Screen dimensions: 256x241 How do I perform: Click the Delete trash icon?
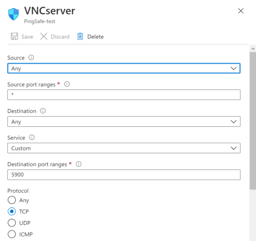[80, 36]
